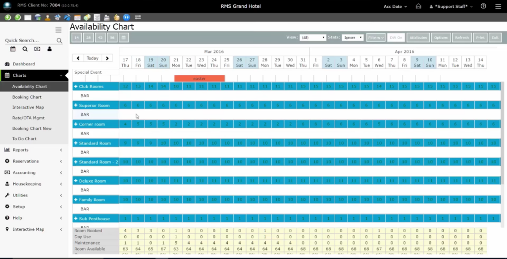This screenshot has height=259, width=507.
Task: Open the Acc Date dropdown
Action: tap(395, 6)
